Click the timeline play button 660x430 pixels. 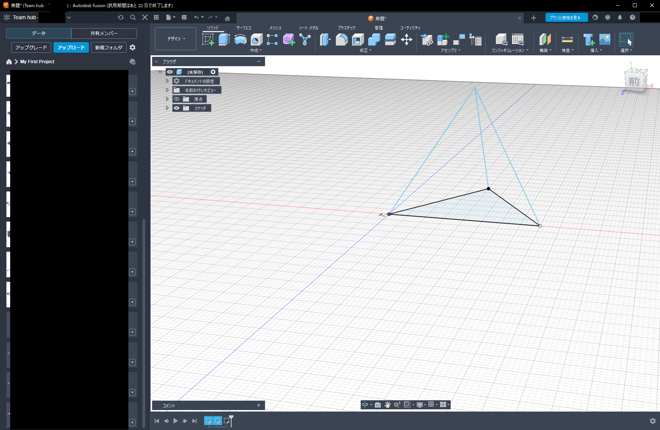[x=175, y=421]
